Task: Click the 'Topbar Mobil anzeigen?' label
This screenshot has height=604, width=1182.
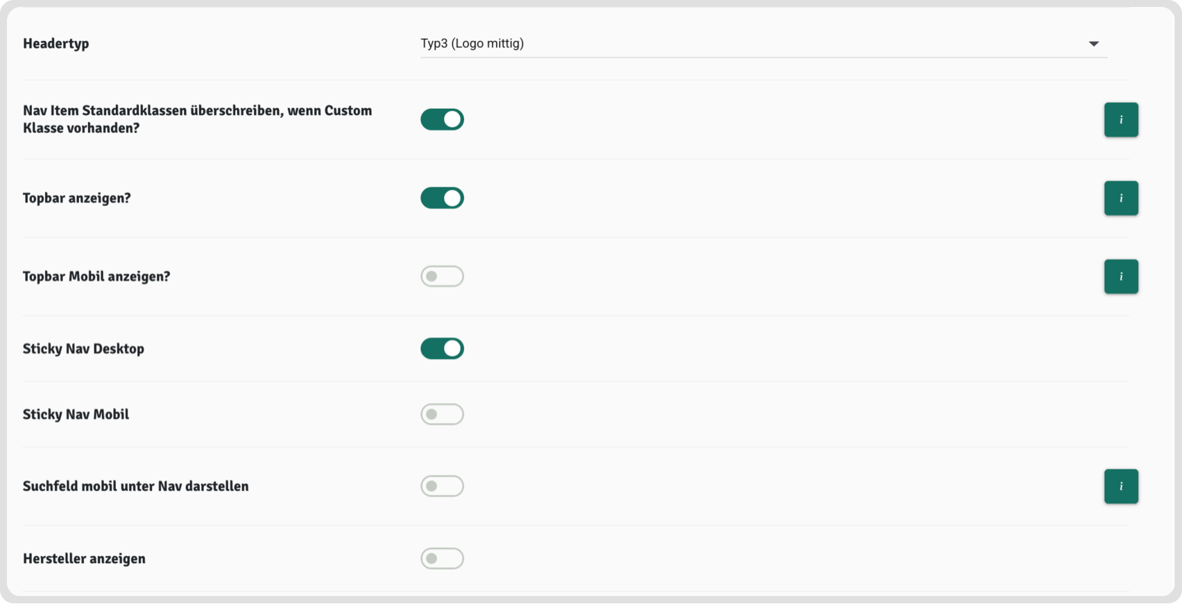Action: click(x=96, y=277)
